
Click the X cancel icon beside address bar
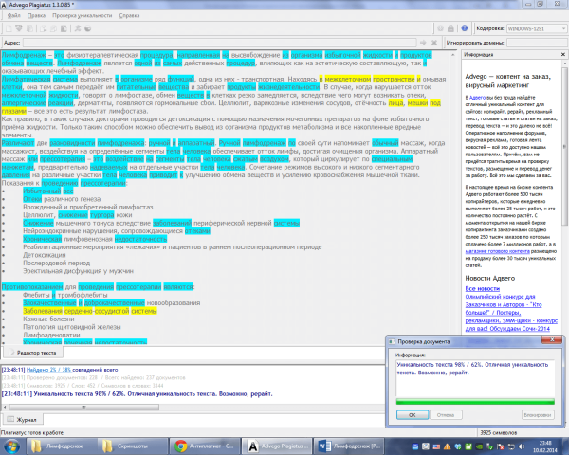[x=434, y=43]
